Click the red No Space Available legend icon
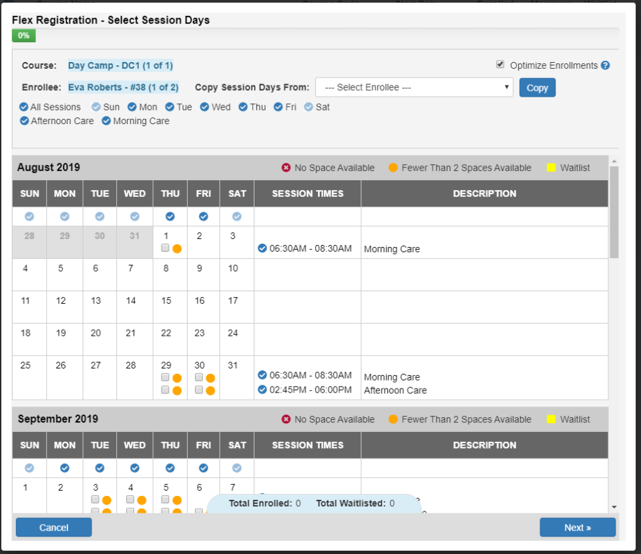Screen dimensions: 641x554 (286, 168)
